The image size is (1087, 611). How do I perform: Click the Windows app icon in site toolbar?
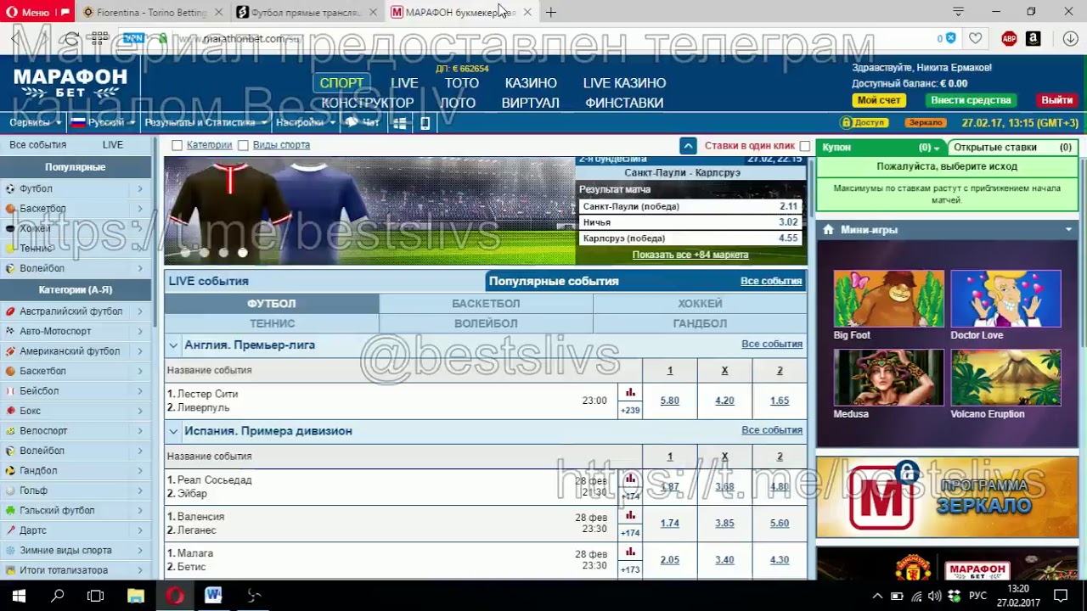400,122
